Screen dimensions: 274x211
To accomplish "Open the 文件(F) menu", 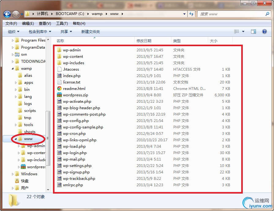I will tap(11, 23).
